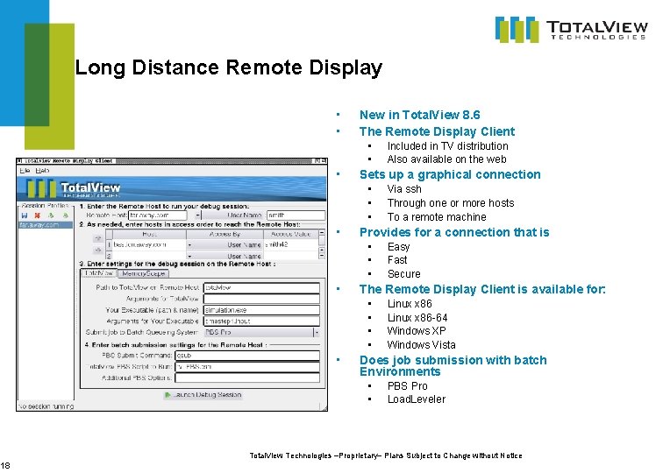The height and width of the screenshot is (473, 663).
Task: Click the last green icon in Session Profiles toolbar
Action: 65,215
